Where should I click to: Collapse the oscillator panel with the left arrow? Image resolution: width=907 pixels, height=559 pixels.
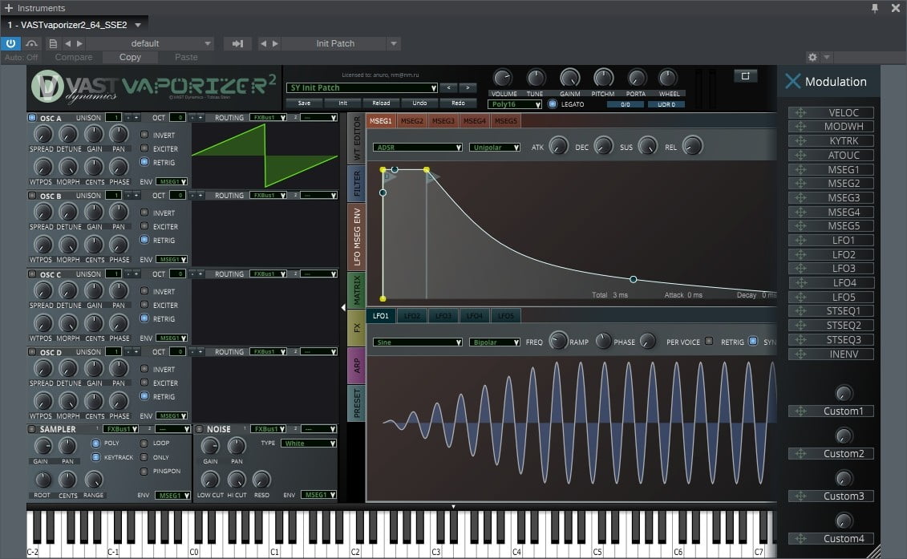pos(343,308)
